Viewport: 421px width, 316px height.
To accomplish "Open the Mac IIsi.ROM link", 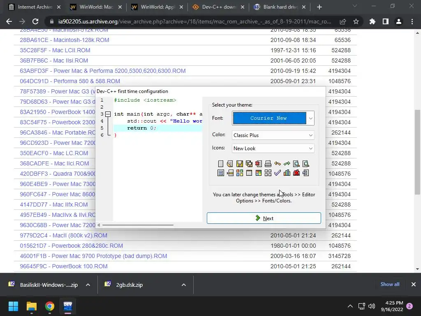I will click(x=54, y=61).
